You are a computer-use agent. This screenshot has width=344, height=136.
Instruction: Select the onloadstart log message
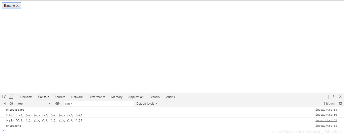[15, 110]
